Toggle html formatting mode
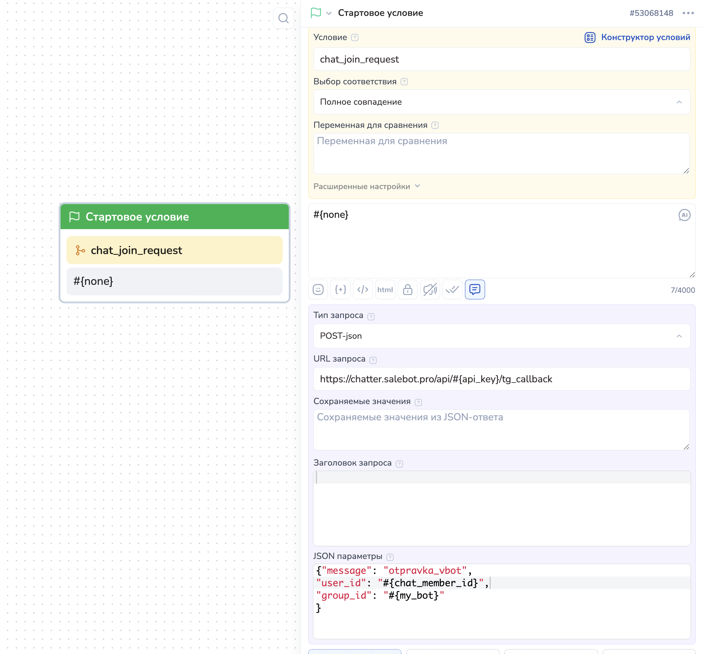This screenshot has width=703, height=654. 385,290
